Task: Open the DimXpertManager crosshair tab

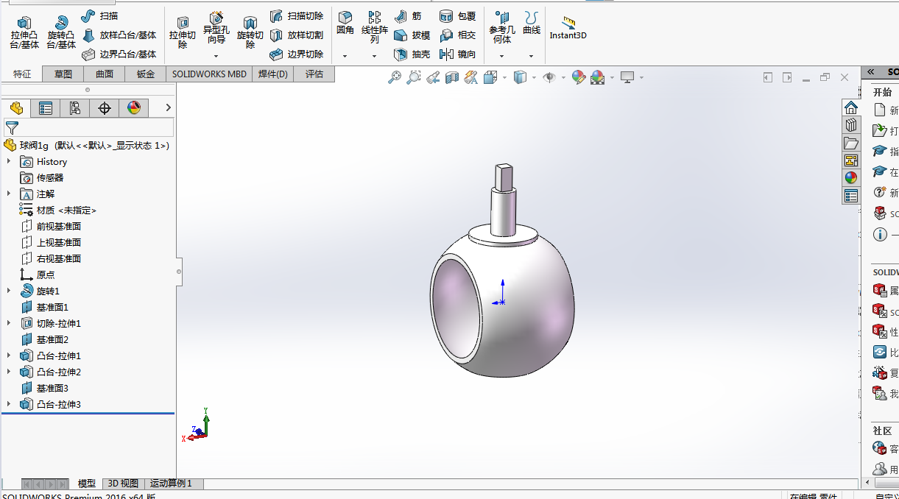Action: 105,108
